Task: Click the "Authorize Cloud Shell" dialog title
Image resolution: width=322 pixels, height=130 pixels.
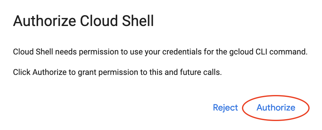Action: pyautogui.click(x=83, y=22)
